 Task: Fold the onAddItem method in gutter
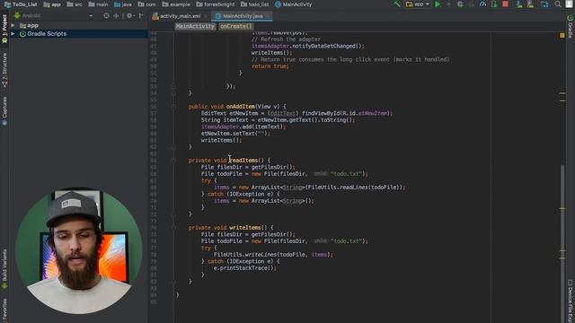click(x=173, y=107)
